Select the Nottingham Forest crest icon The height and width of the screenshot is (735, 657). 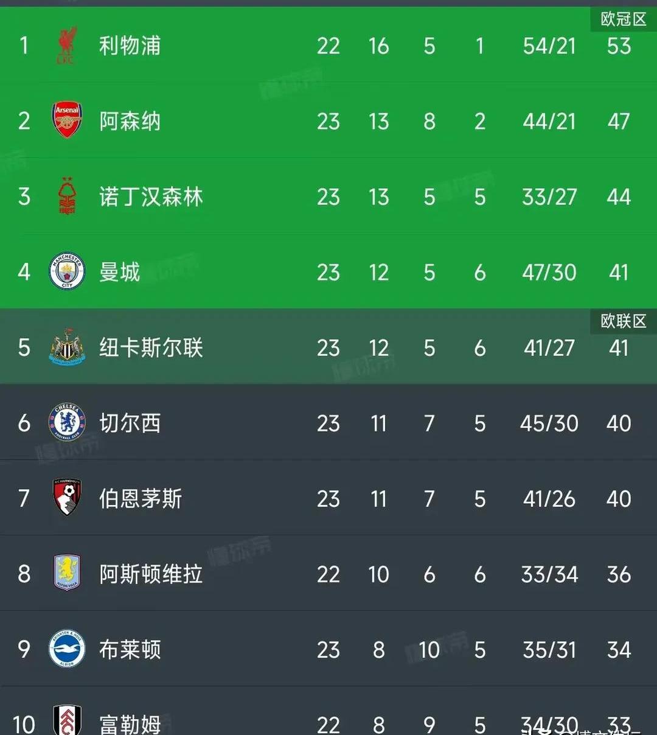(67, 196)
